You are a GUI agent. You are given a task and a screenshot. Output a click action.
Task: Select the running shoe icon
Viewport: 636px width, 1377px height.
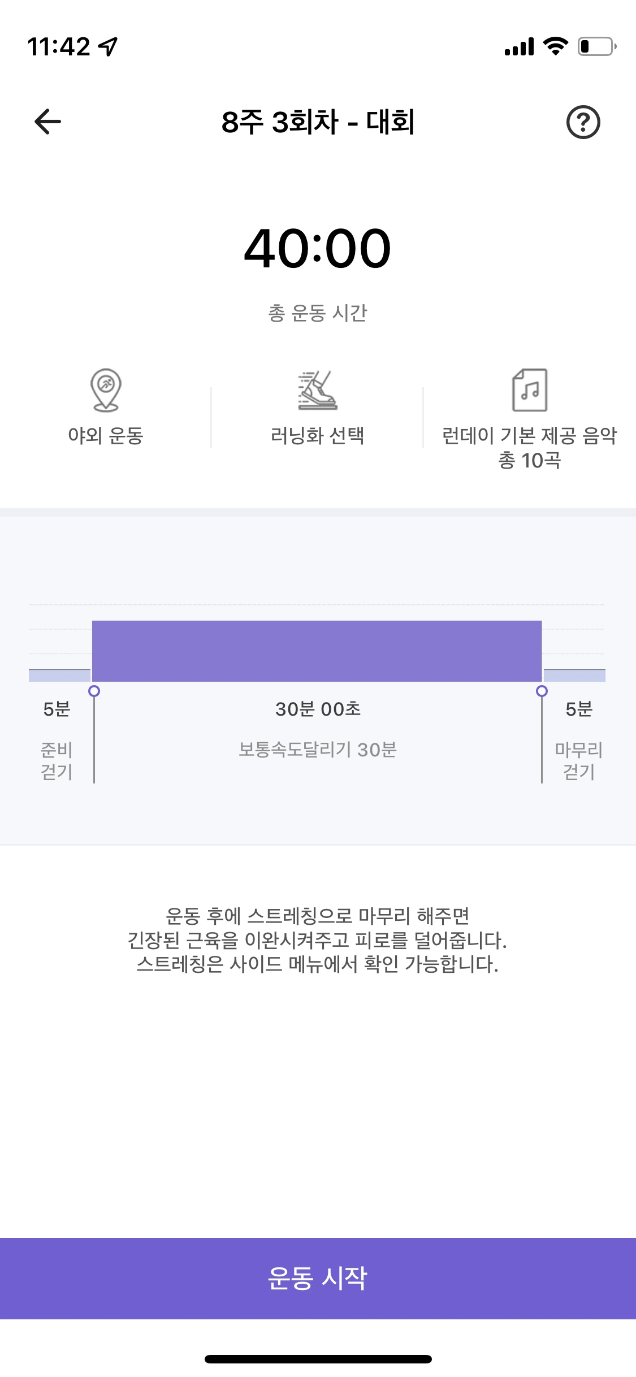(317, 390)
